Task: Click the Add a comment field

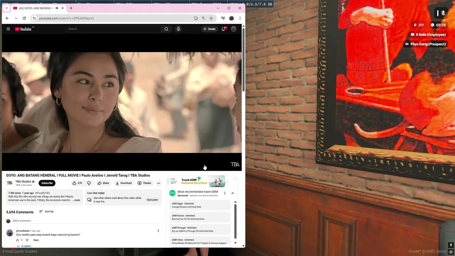Action: click(85, 221)
